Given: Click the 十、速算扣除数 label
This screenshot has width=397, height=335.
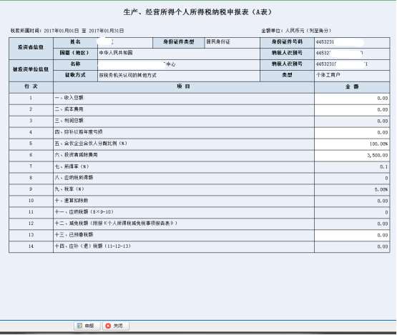Looking at the screenshot, I should [72, 201].
